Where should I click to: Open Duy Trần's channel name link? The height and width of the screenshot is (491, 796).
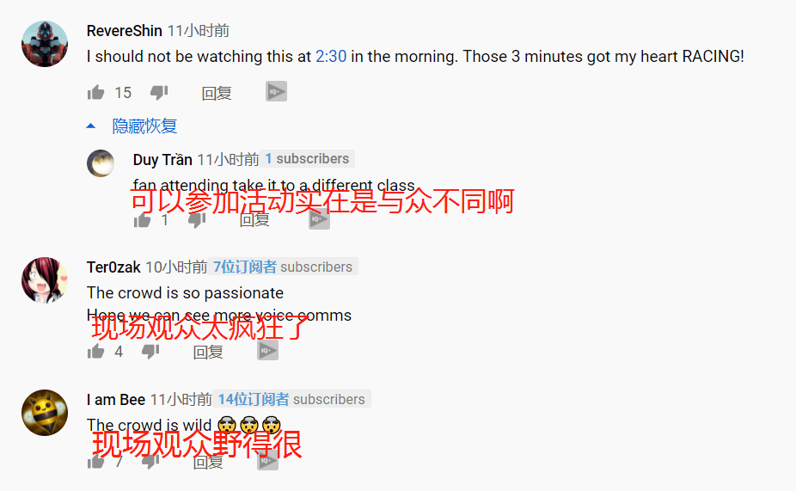pos(162,159)
